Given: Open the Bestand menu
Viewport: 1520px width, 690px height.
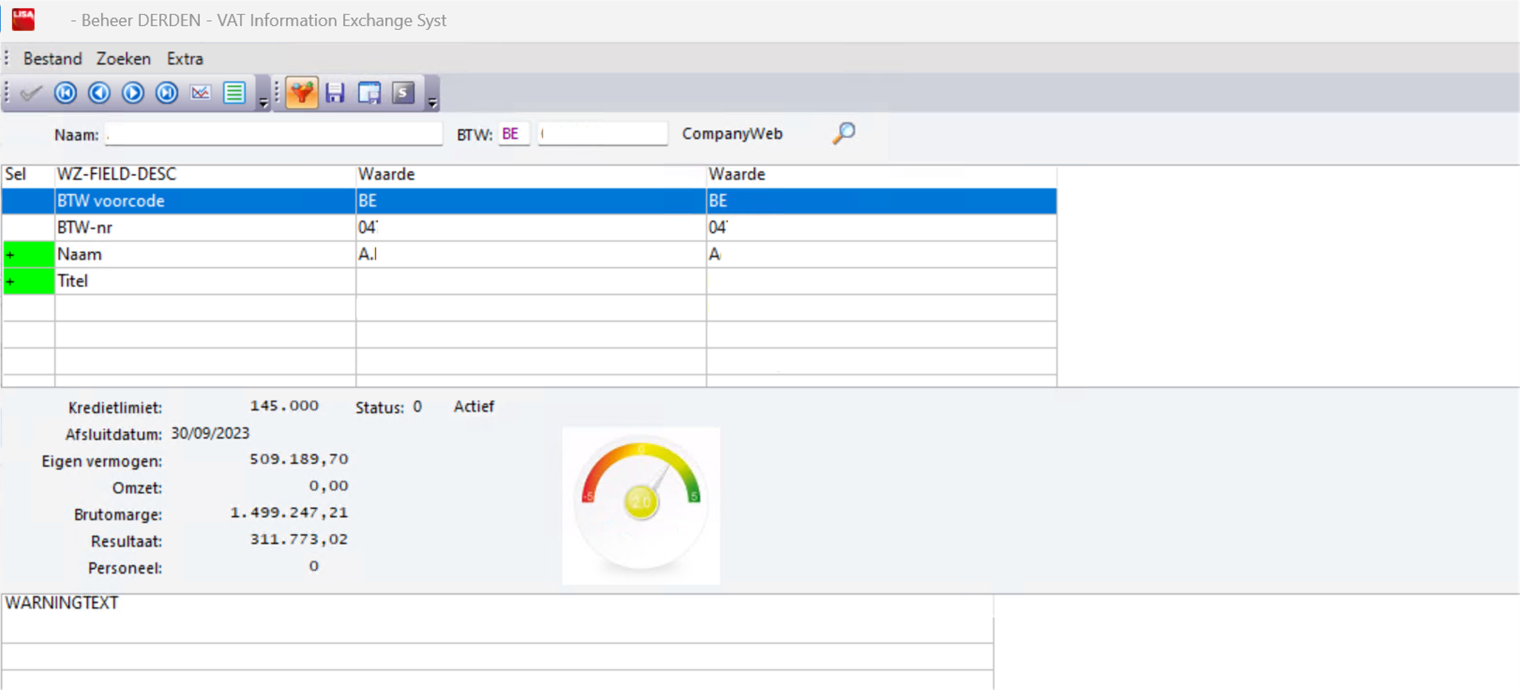Looking at the screenshot, I should (53, 59).
